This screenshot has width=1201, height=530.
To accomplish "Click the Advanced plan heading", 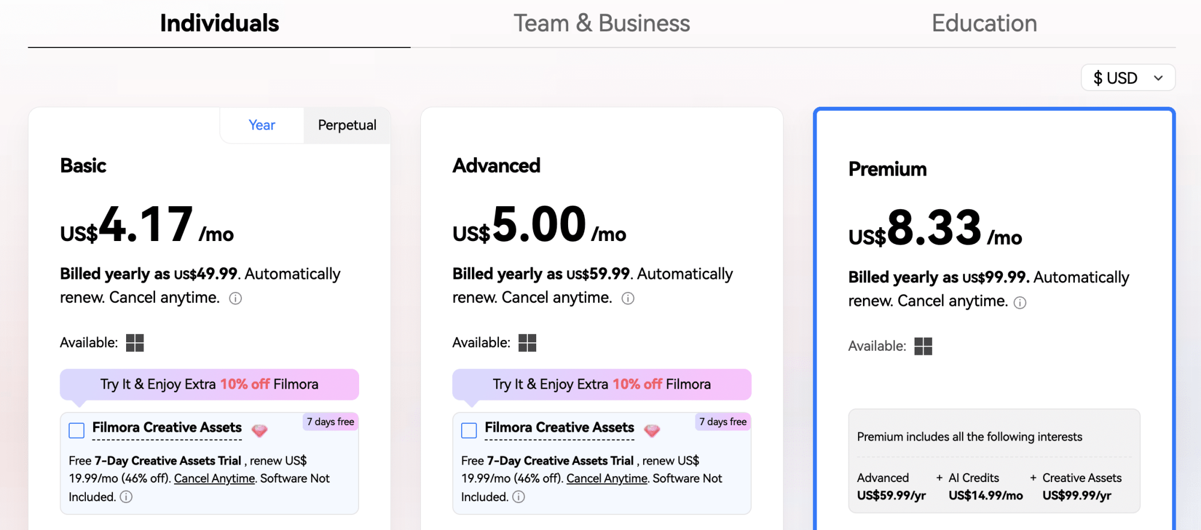I will pyautogui.click(x=497, y=165).
